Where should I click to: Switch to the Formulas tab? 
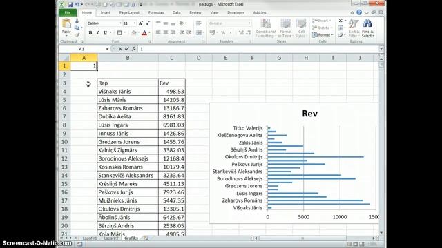pos(156,12)
